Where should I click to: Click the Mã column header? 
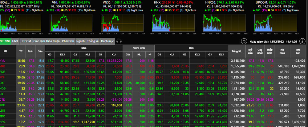pyautogui.click(x=6, y=51)
